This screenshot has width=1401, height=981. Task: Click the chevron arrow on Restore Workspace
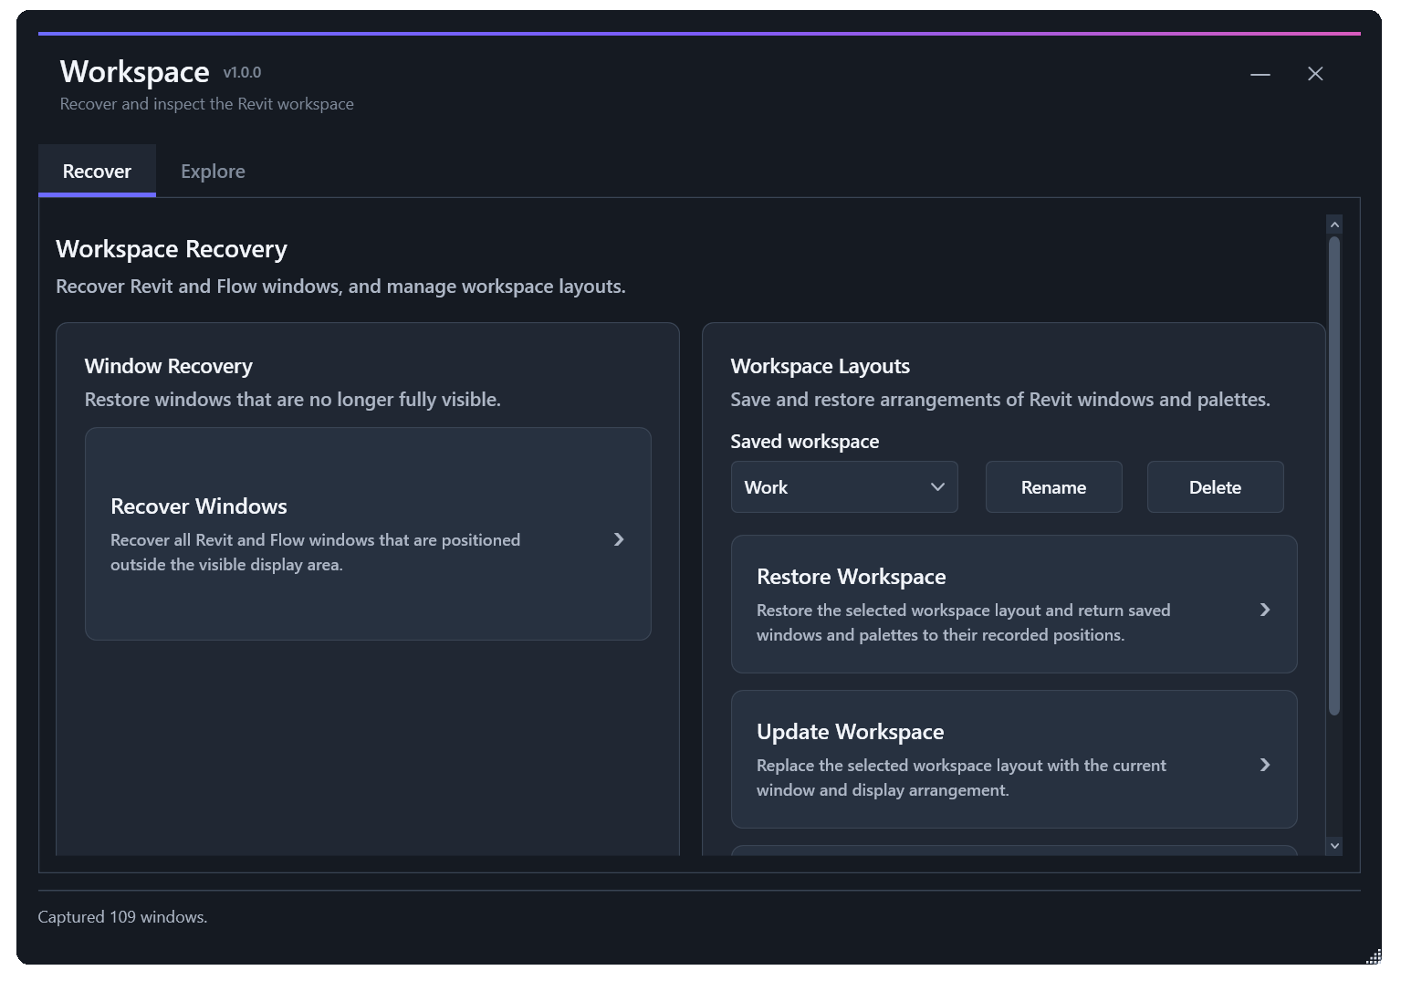click(x=1265, y=610)
